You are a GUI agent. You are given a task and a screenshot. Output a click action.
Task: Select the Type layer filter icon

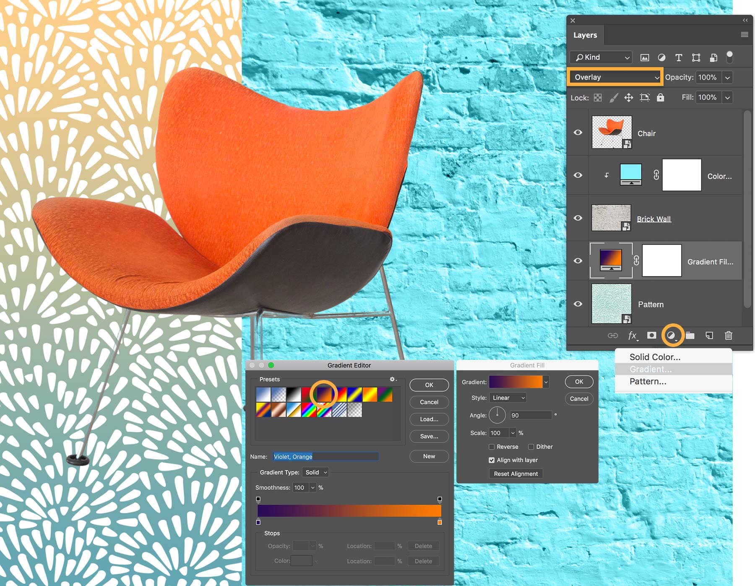679,57
